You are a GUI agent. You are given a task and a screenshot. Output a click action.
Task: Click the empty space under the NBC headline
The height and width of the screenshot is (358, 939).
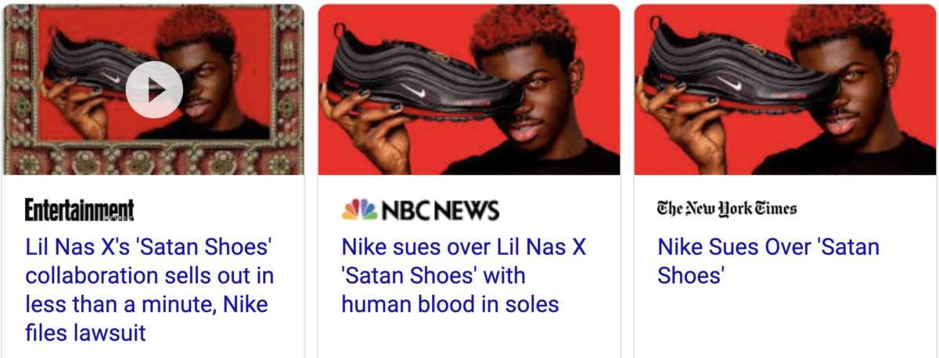469,338
